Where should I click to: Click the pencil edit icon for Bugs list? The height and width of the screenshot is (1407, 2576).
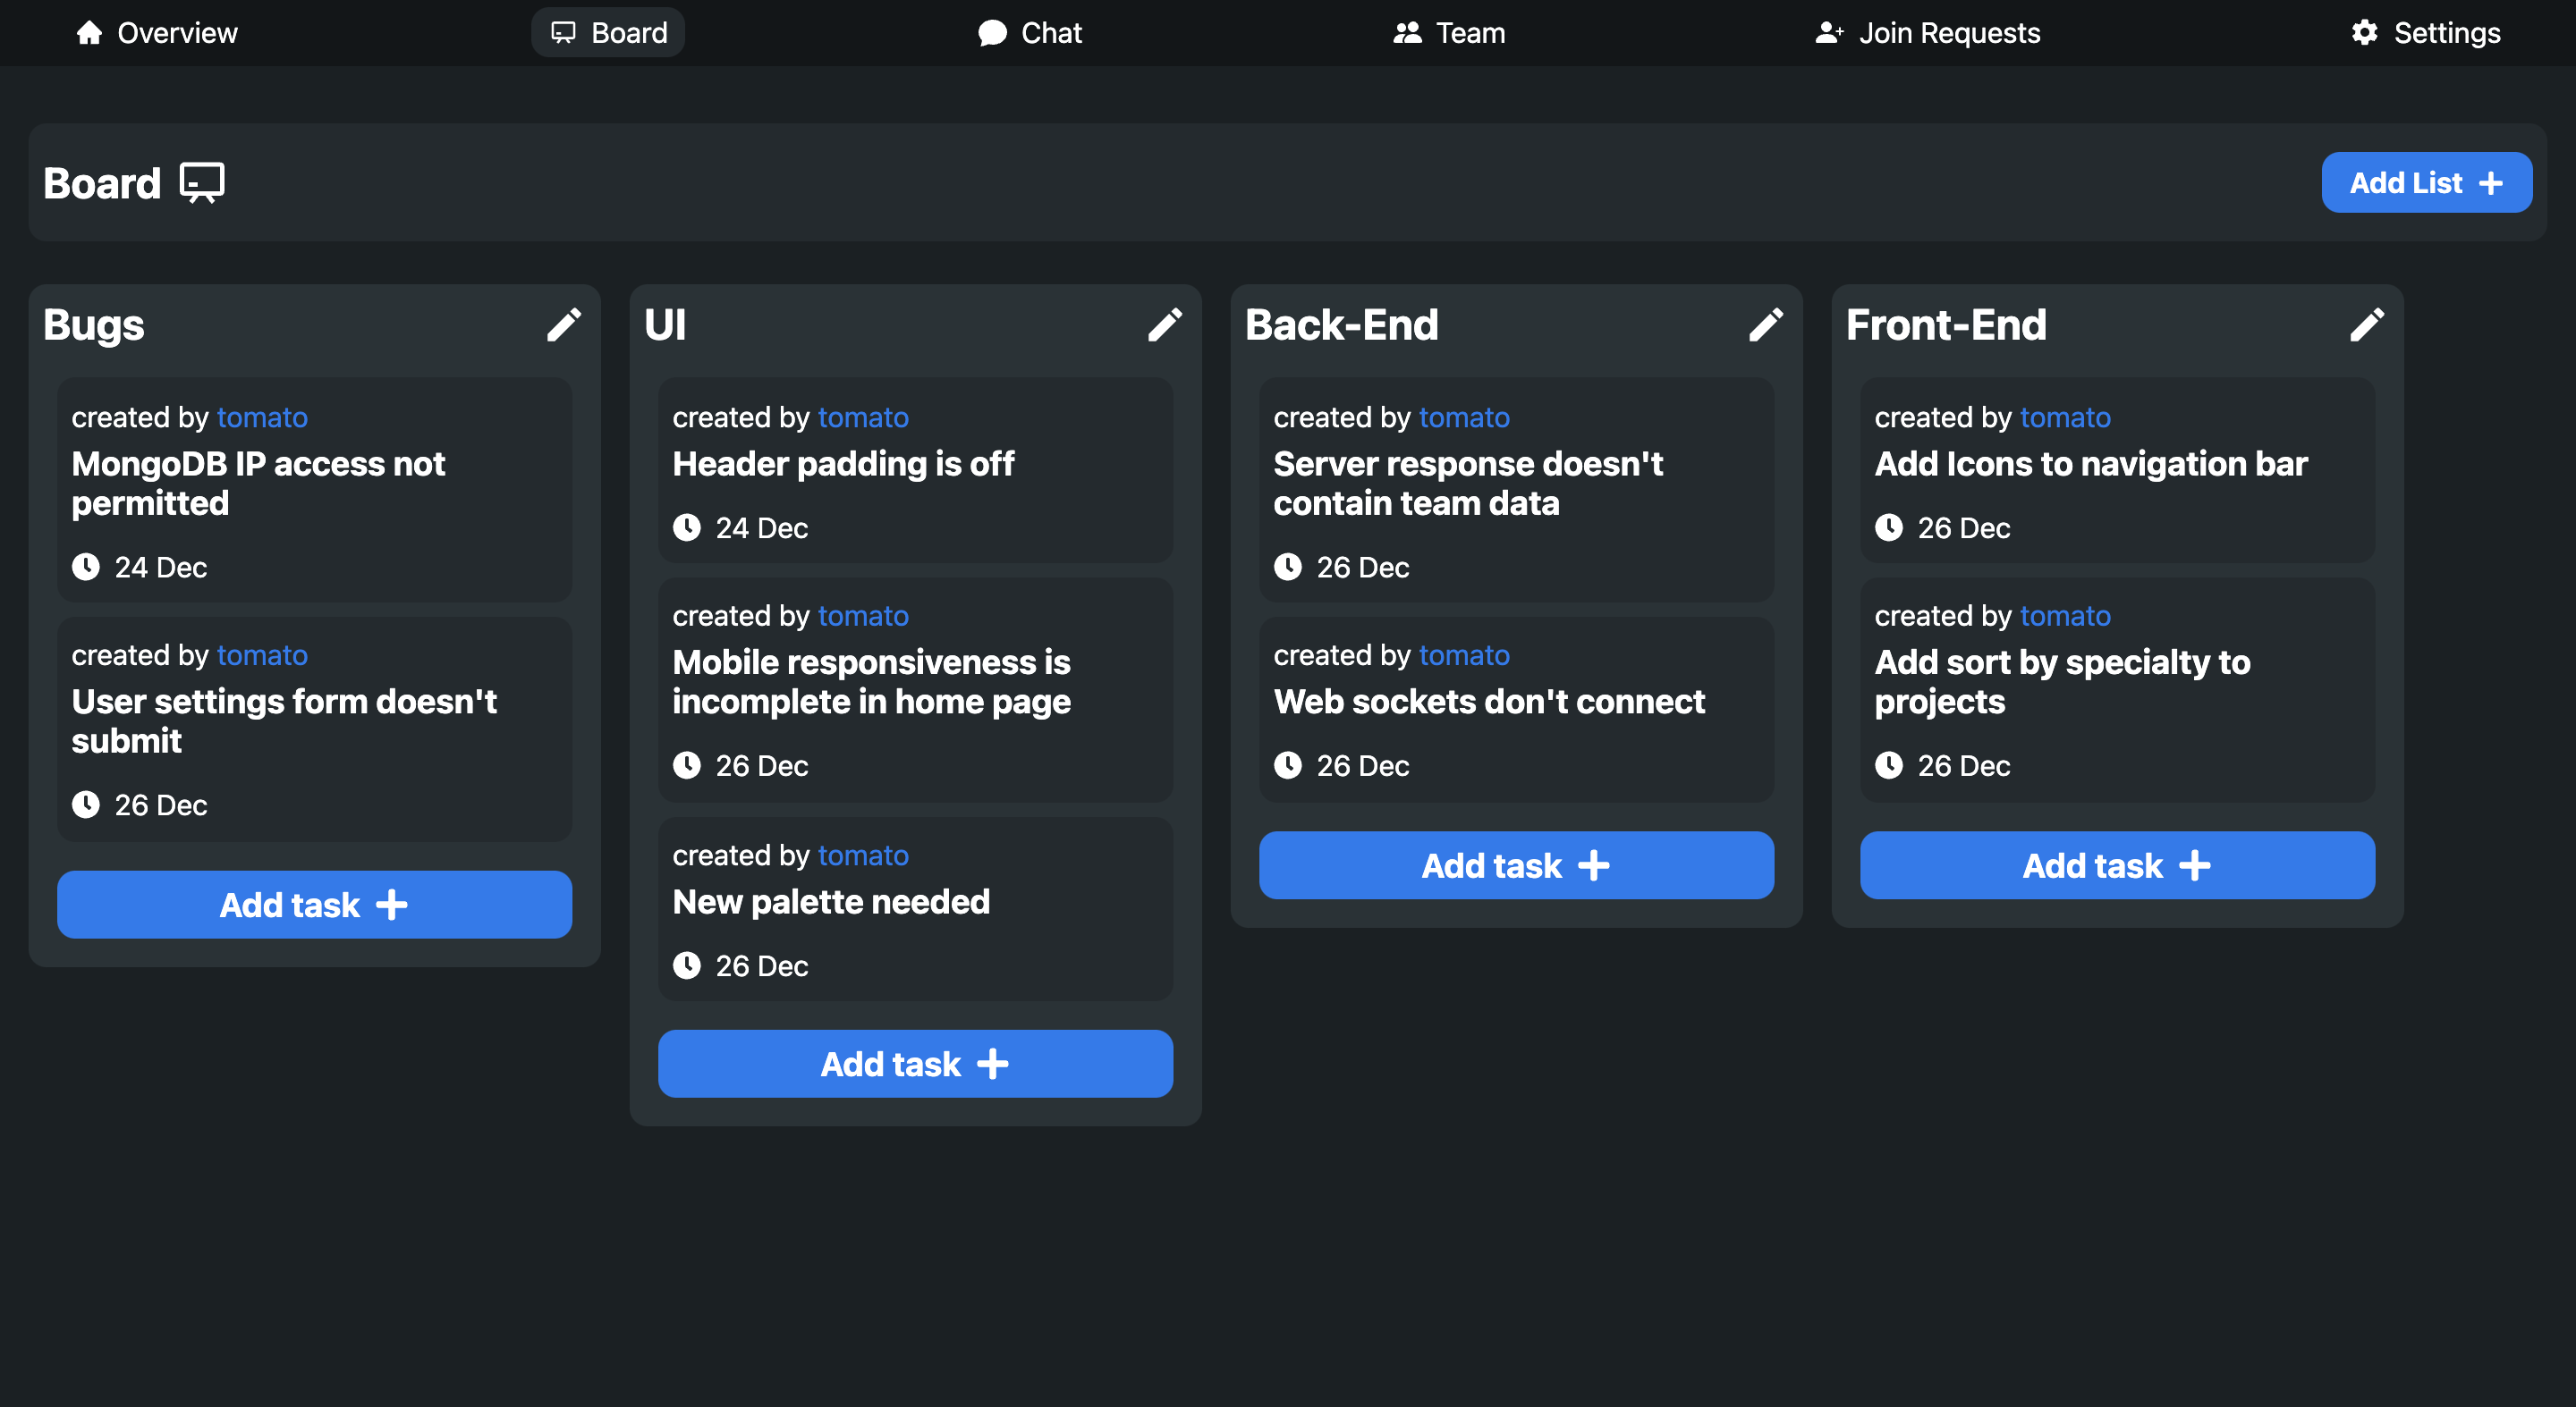[x=563, y=324]
